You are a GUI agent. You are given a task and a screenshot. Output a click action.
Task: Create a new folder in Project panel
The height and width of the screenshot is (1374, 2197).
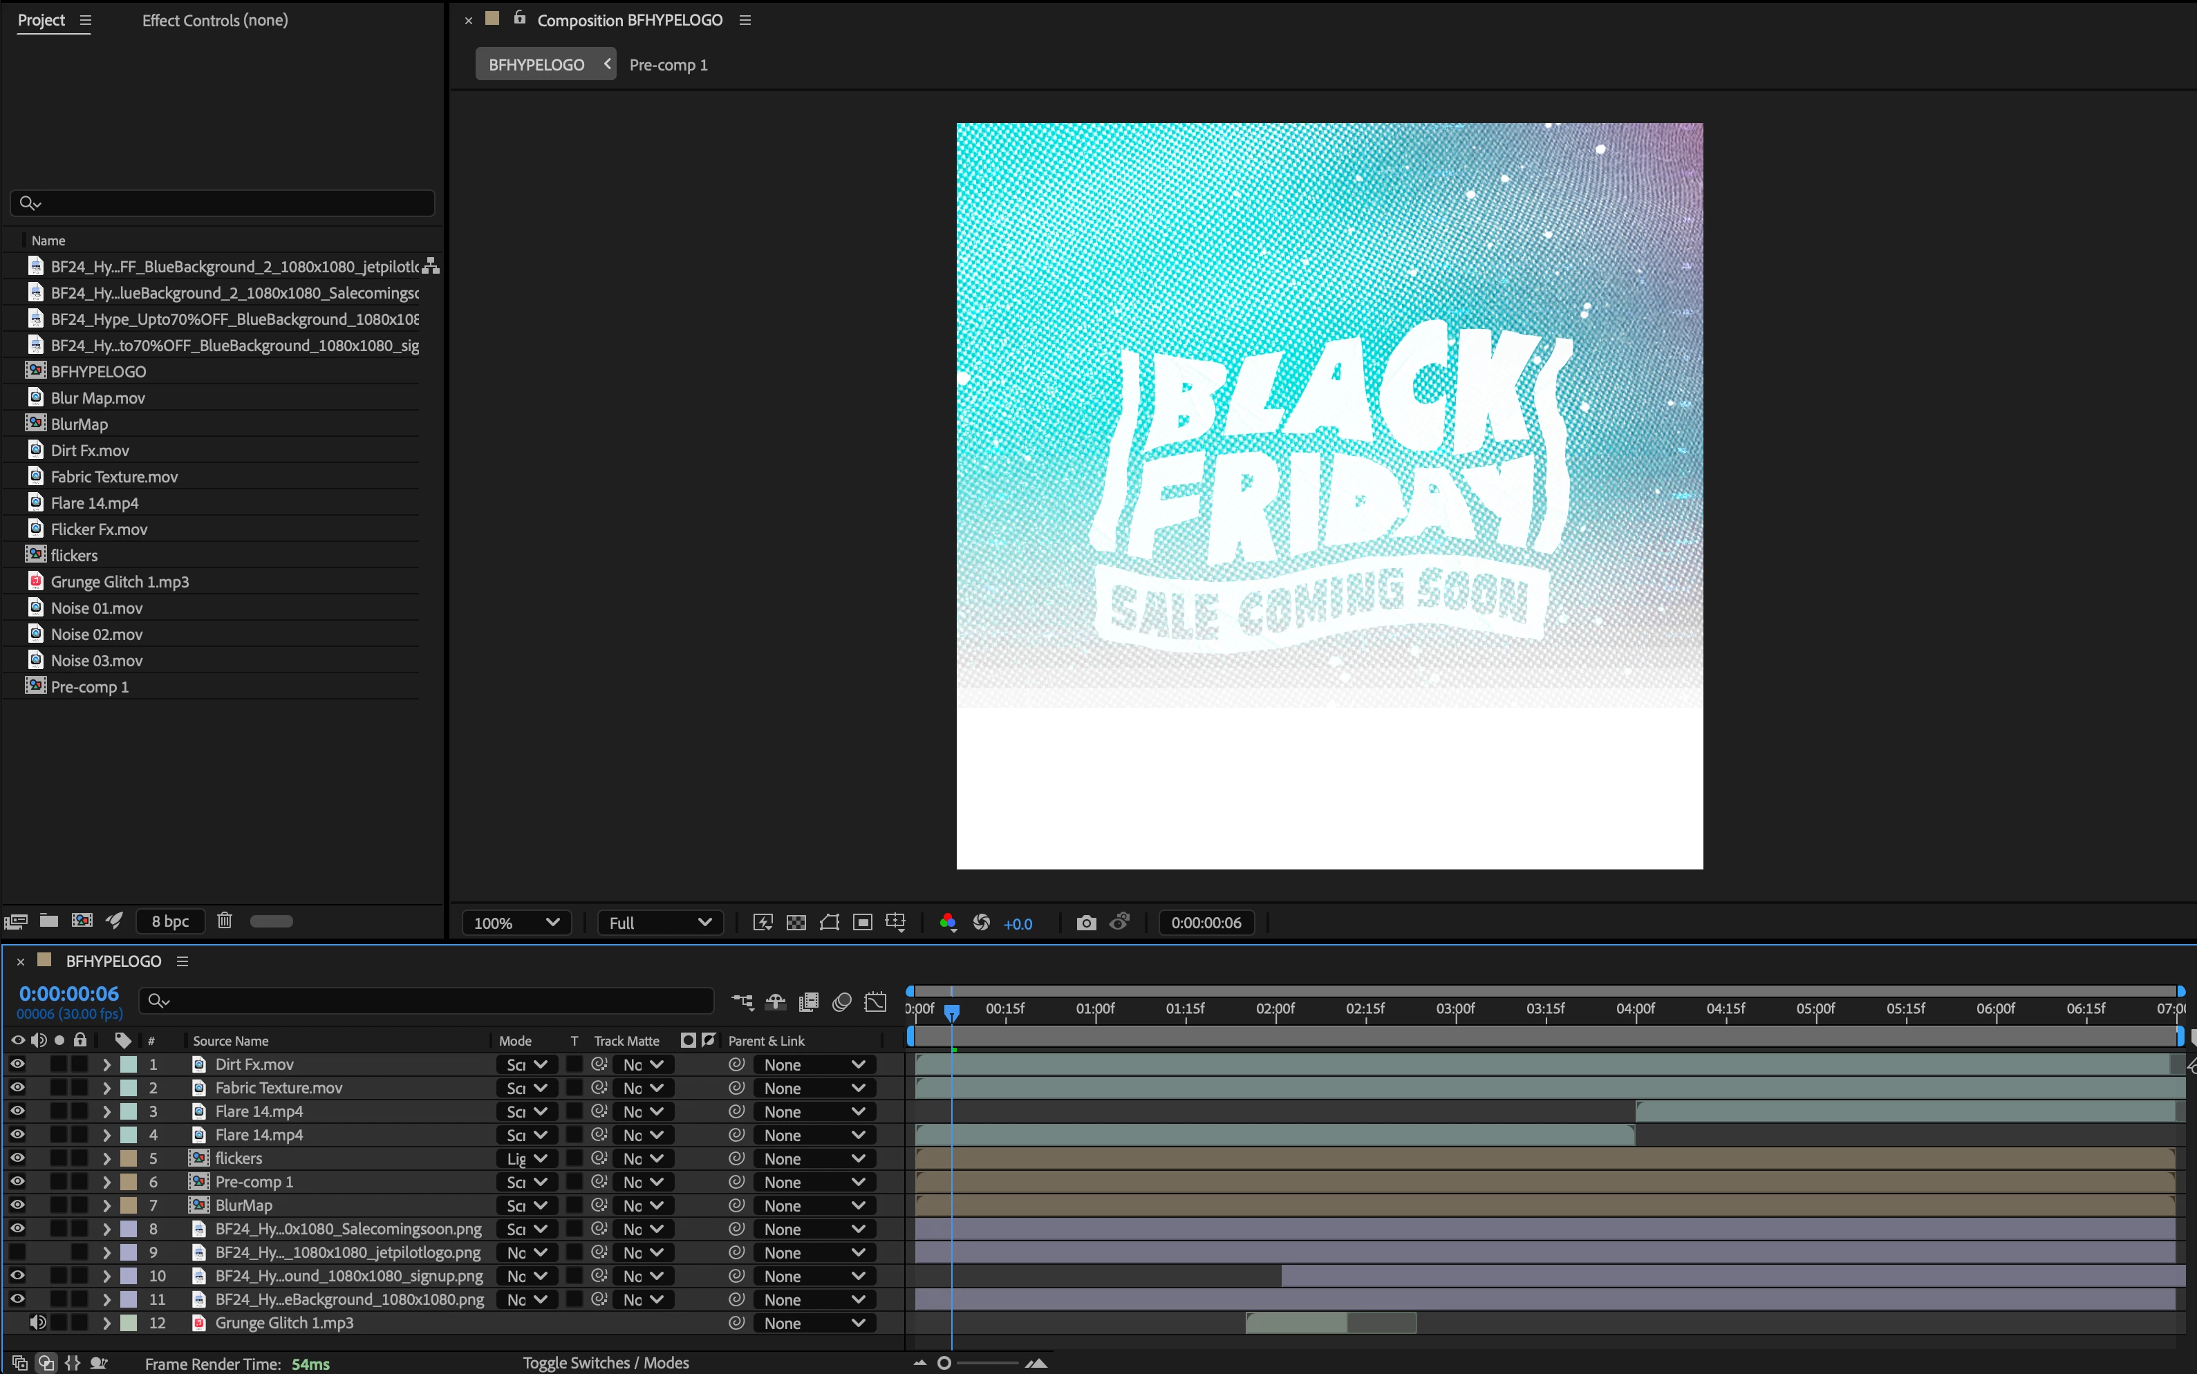pyautogui.click(x=49, y=921)
